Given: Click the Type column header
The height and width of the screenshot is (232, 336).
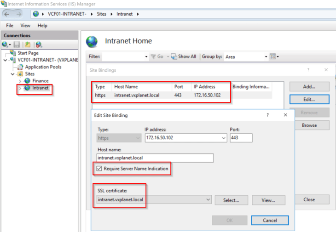Looking at the screenshot, I should pos(102,87).
